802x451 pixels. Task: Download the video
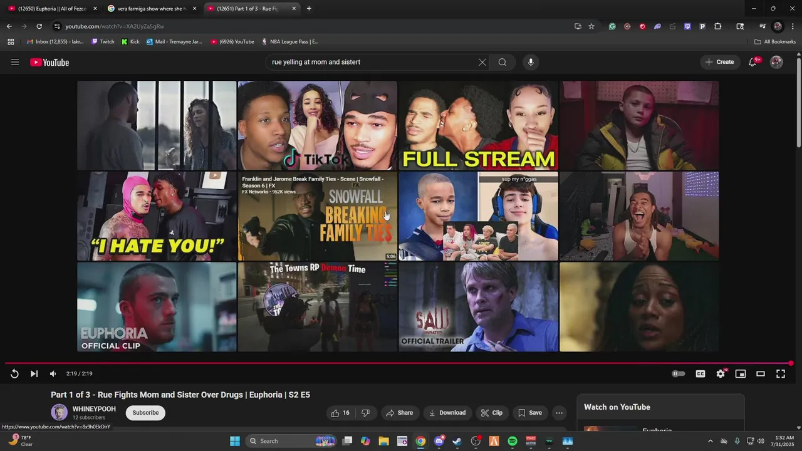(x=447, y=413)
